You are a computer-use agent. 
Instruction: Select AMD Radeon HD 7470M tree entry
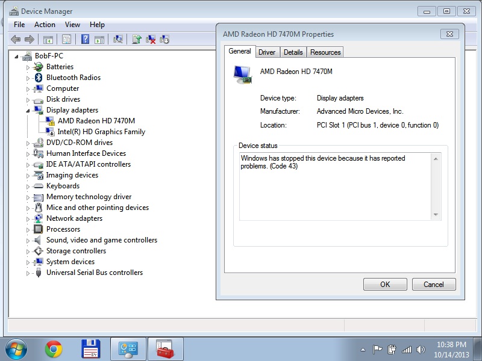click(96, 121)
